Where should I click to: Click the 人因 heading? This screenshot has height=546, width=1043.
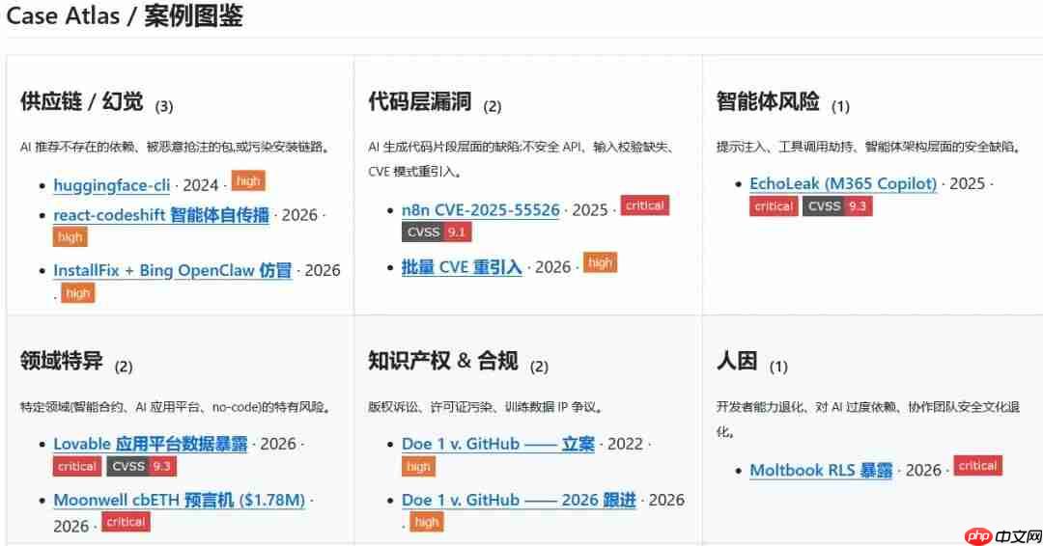tap(737, 361)
